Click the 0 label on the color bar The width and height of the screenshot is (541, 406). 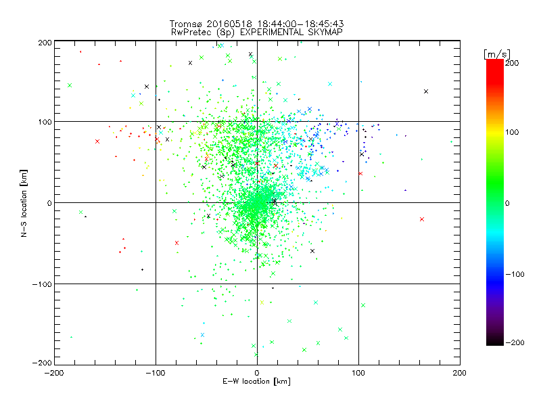pos(507,203)
